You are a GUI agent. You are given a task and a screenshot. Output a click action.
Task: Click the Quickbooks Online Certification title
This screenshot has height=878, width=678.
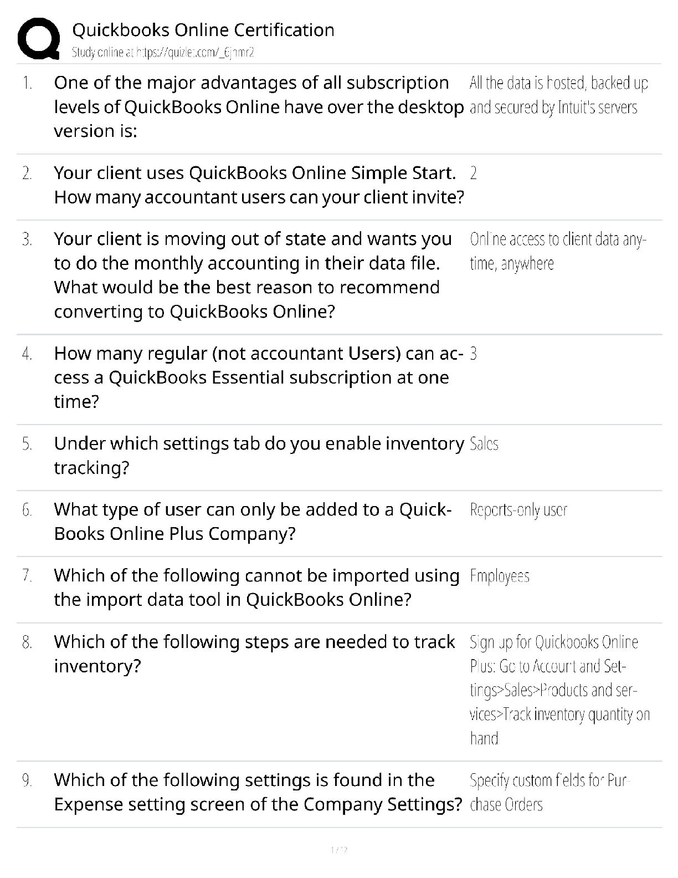pyautogui.click(x=203, y=30)
